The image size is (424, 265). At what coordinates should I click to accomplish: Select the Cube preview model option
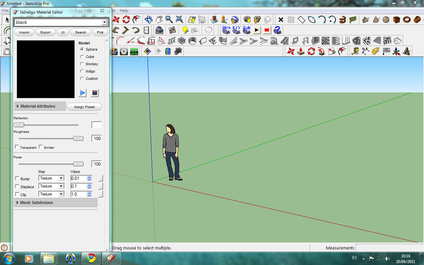82,57
